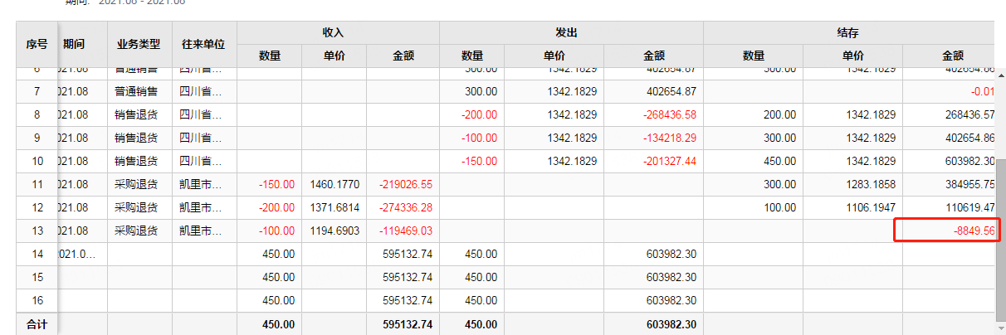The width and height of the screenshot is (1006, 335).
Task: Click 金额 sub-header under 发出
Action: [654, 56]
